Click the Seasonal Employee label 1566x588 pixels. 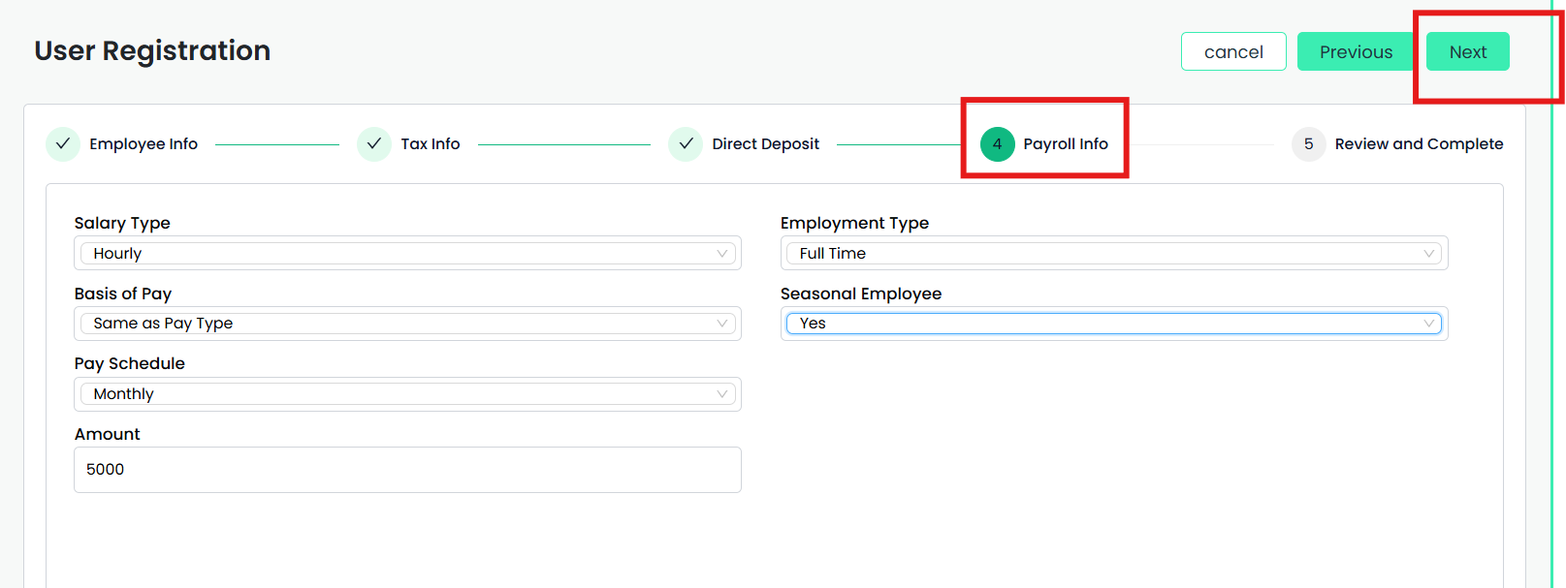(861, 294)
